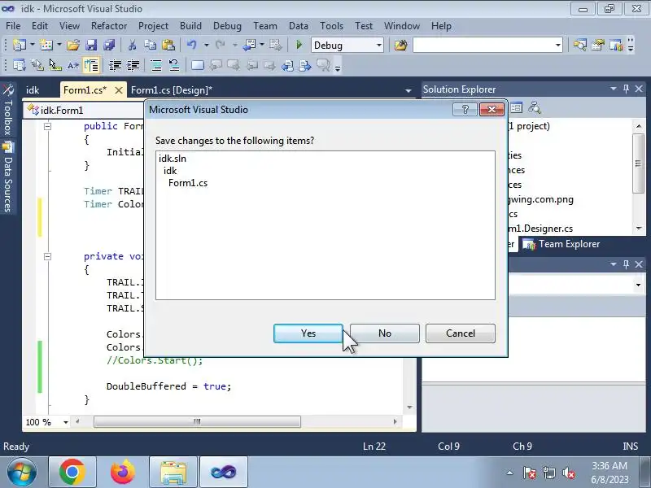This screenshot has width=651, height=488.
Task: Click the Add New Item icon
Action: tap(46, 45)
